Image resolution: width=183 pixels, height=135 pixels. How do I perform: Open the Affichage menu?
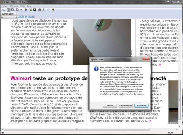pyautogui.click(x=14, y=6)
